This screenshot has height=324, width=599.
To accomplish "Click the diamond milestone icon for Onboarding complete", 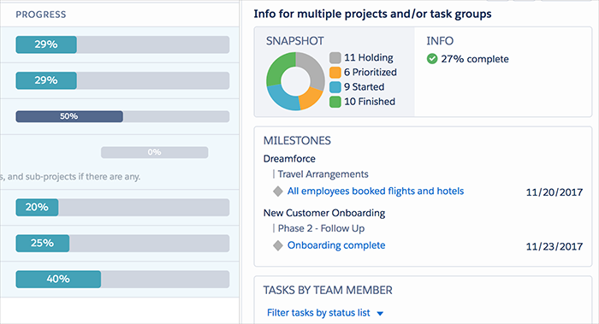I will click(x=278, y=245).
